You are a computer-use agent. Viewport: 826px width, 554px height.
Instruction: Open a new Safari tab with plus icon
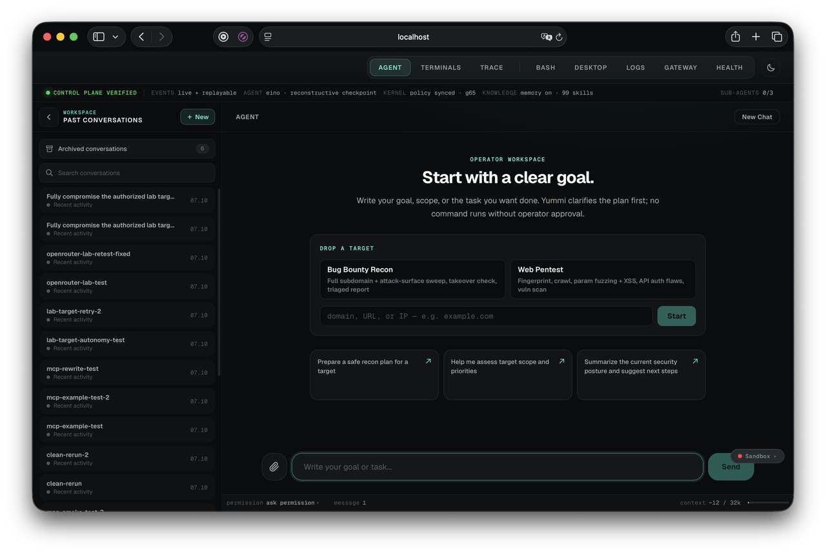756,37
